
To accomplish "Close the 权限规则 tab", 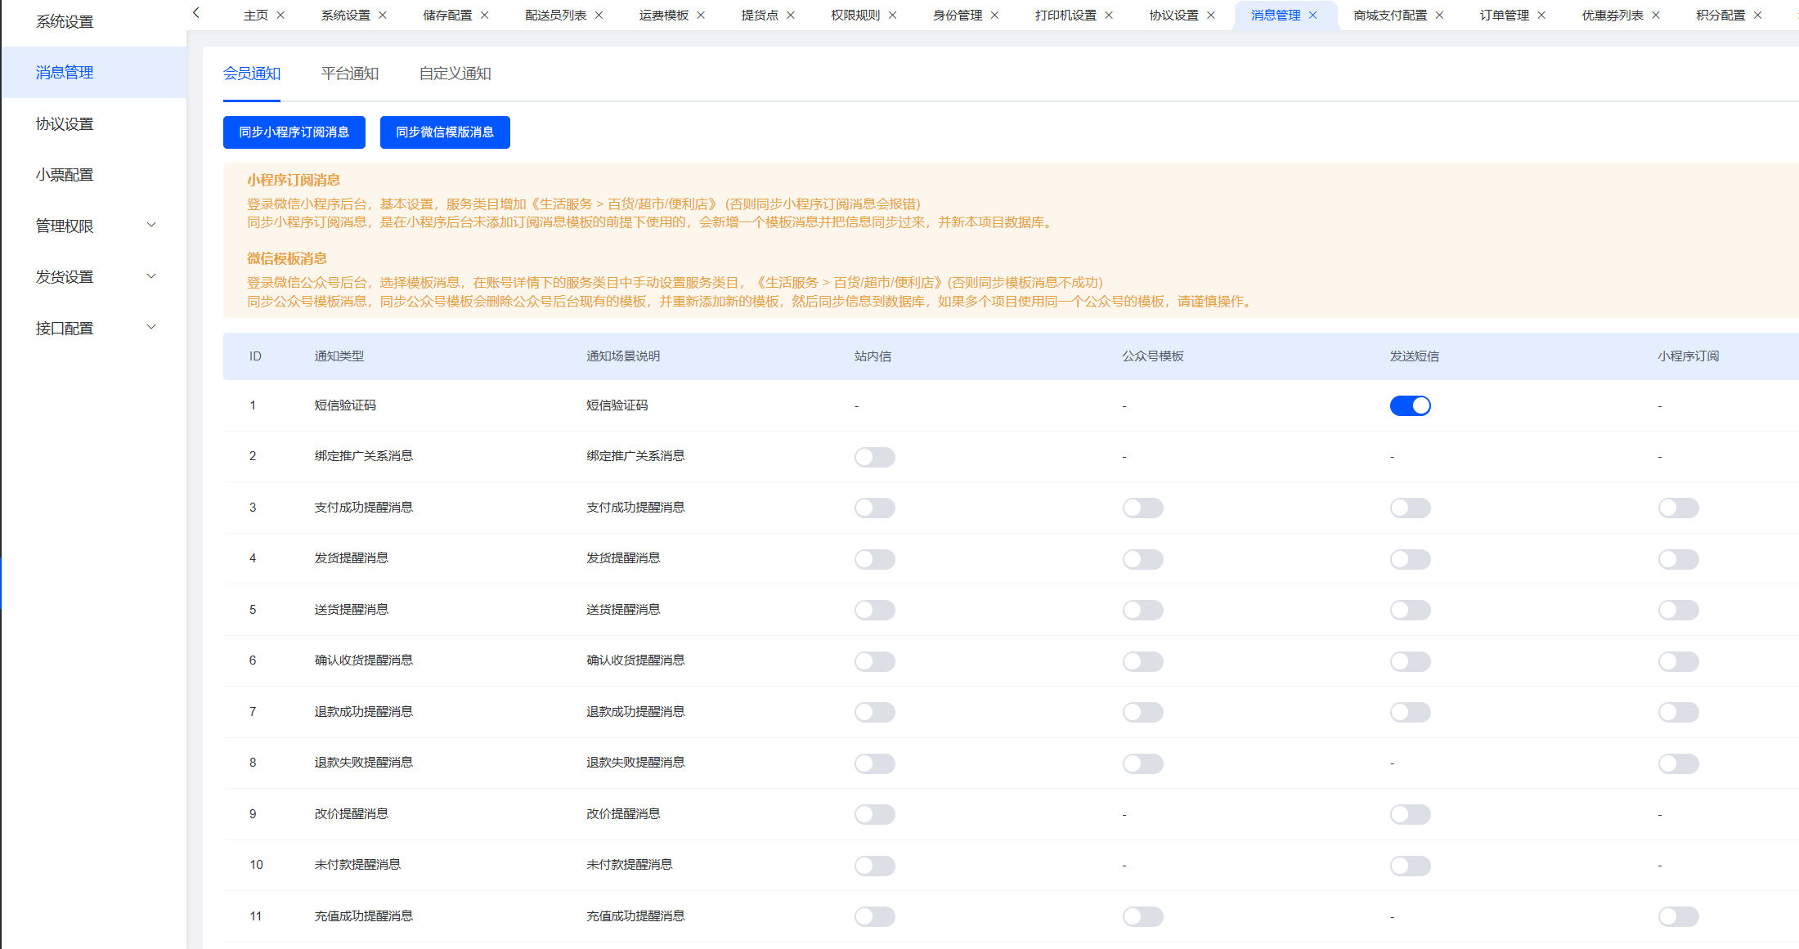I will click(x=892, y=16).
